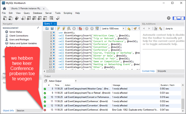Open the File menu
The image size is (186, 114).
(4, 13)
